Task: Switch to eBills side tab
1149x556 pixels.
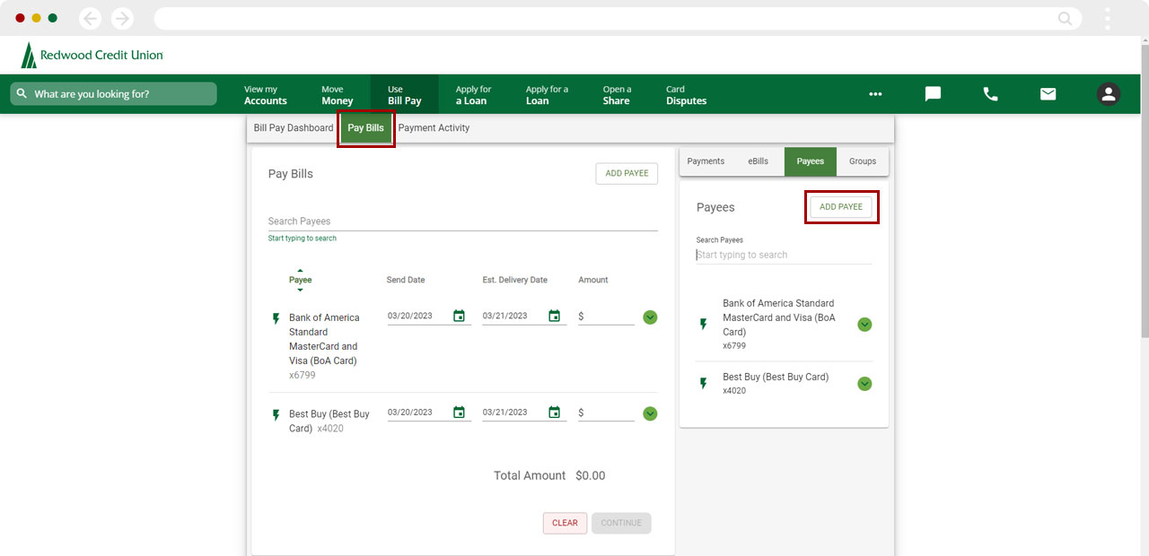Action: coord(759,161)
